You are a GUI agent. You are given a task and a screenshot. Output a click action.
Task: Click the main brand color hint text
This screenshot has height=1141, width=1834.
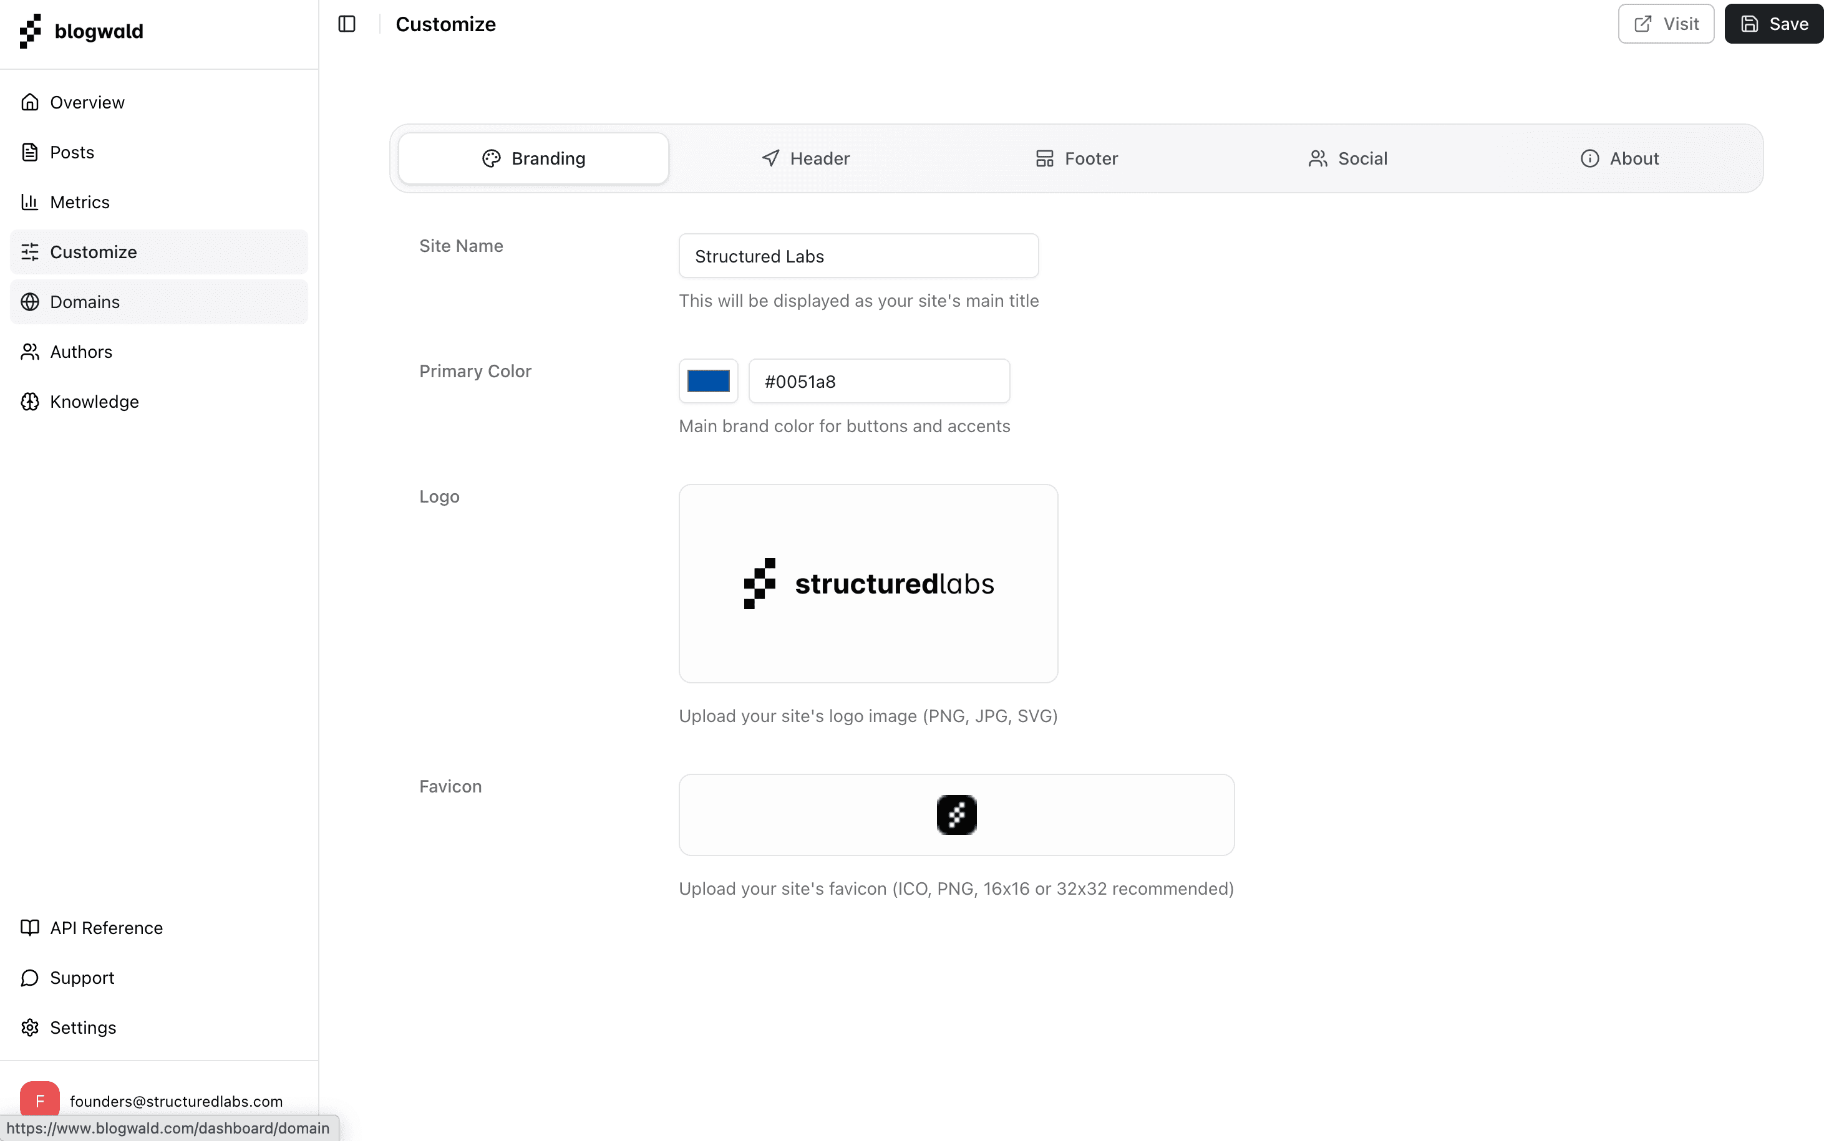(844, 426)
